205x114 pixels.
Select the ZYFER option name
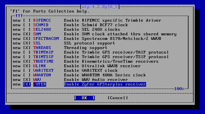coord(40,84)
